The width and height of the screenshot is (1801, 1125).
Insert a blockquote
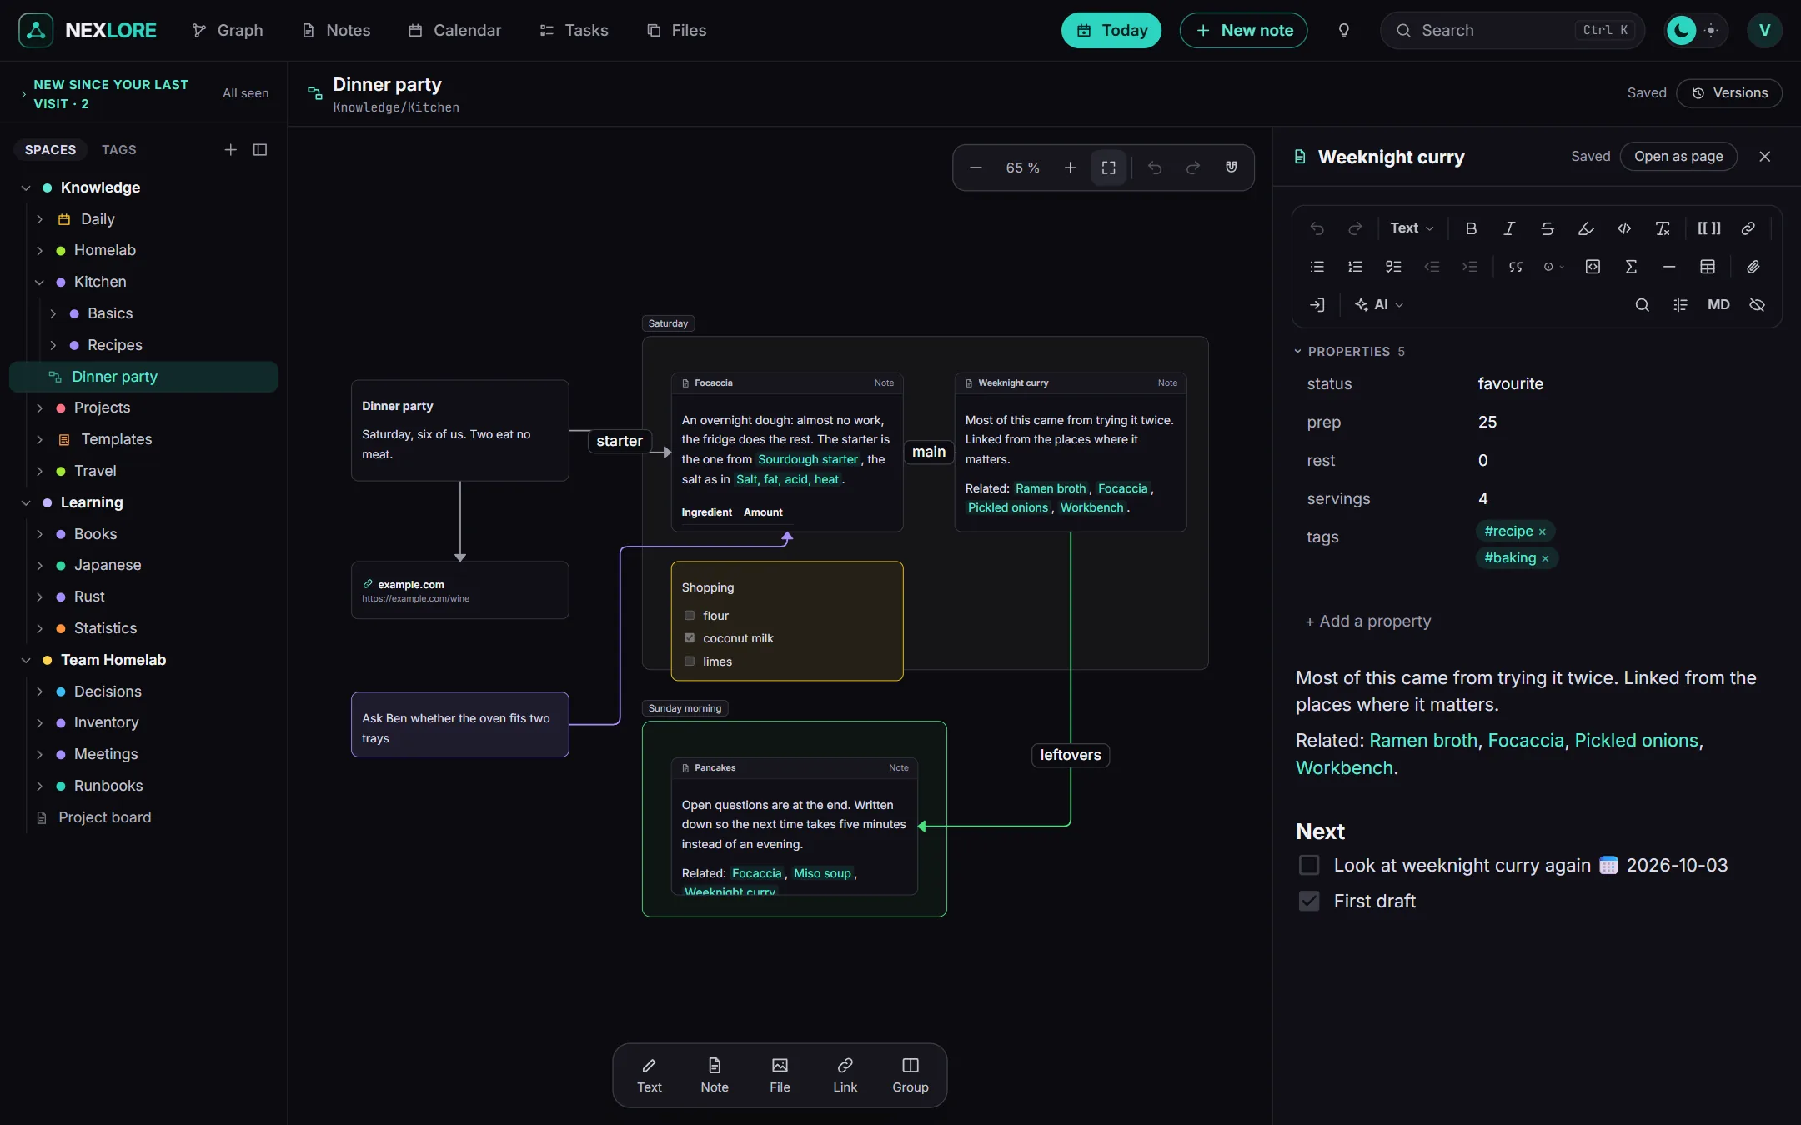tap(1516, 267)
